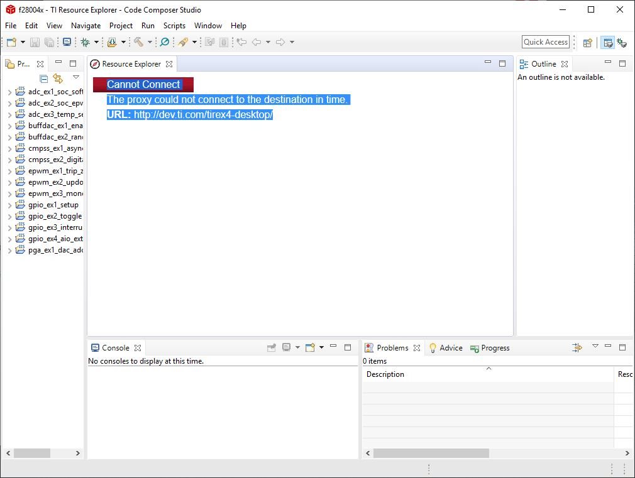Select the gpio_ex1_setup project
The image size is (635, 478).
pos(53,205)
